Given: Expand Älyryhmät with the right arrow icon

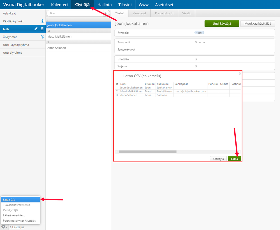Looking at the screenshot, I should pos(42,37).
